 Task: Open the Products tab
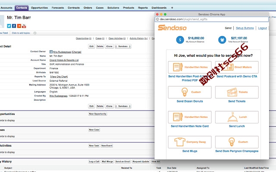pyautogui.click(x=129, y=8)
